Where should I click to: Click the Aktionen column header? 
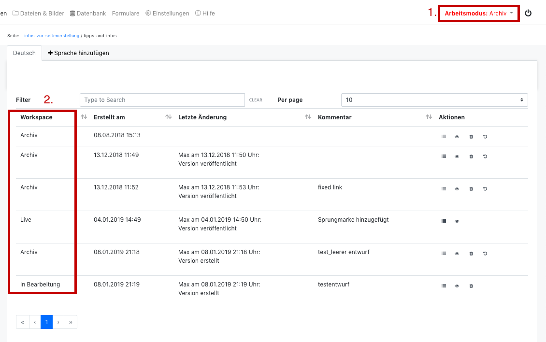[x=452, y=117]
